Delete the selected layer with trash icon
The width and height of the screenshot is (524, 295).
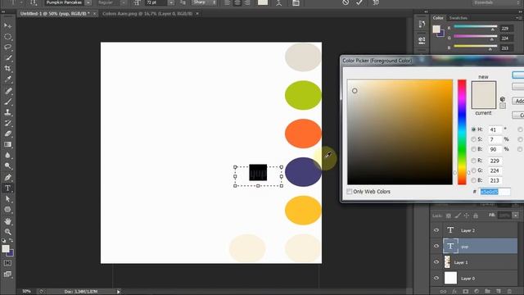[x=509, y=292]
